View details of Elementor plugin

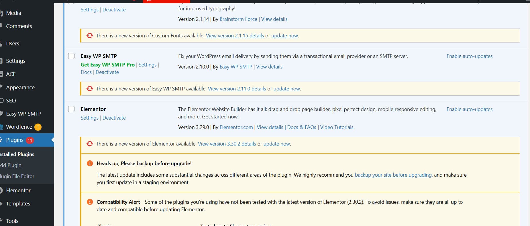[x=270, y=127]
